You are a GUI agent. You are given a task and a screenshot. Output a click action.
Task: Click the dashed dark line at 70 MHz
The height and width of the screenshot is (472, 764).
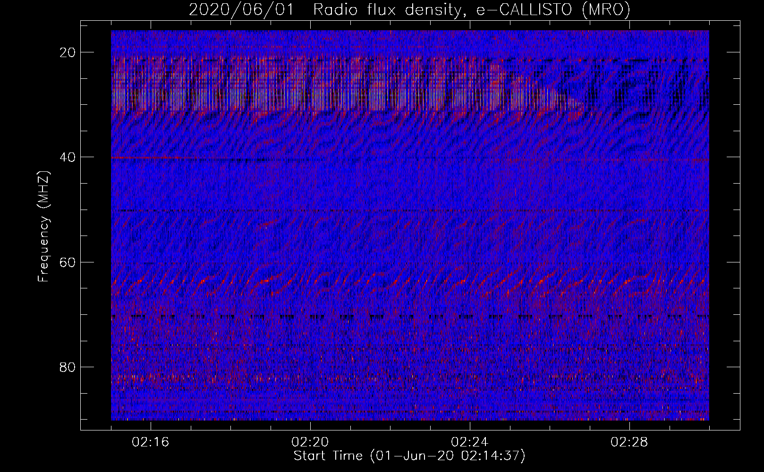pyautogui.click(x=410, y=316)
